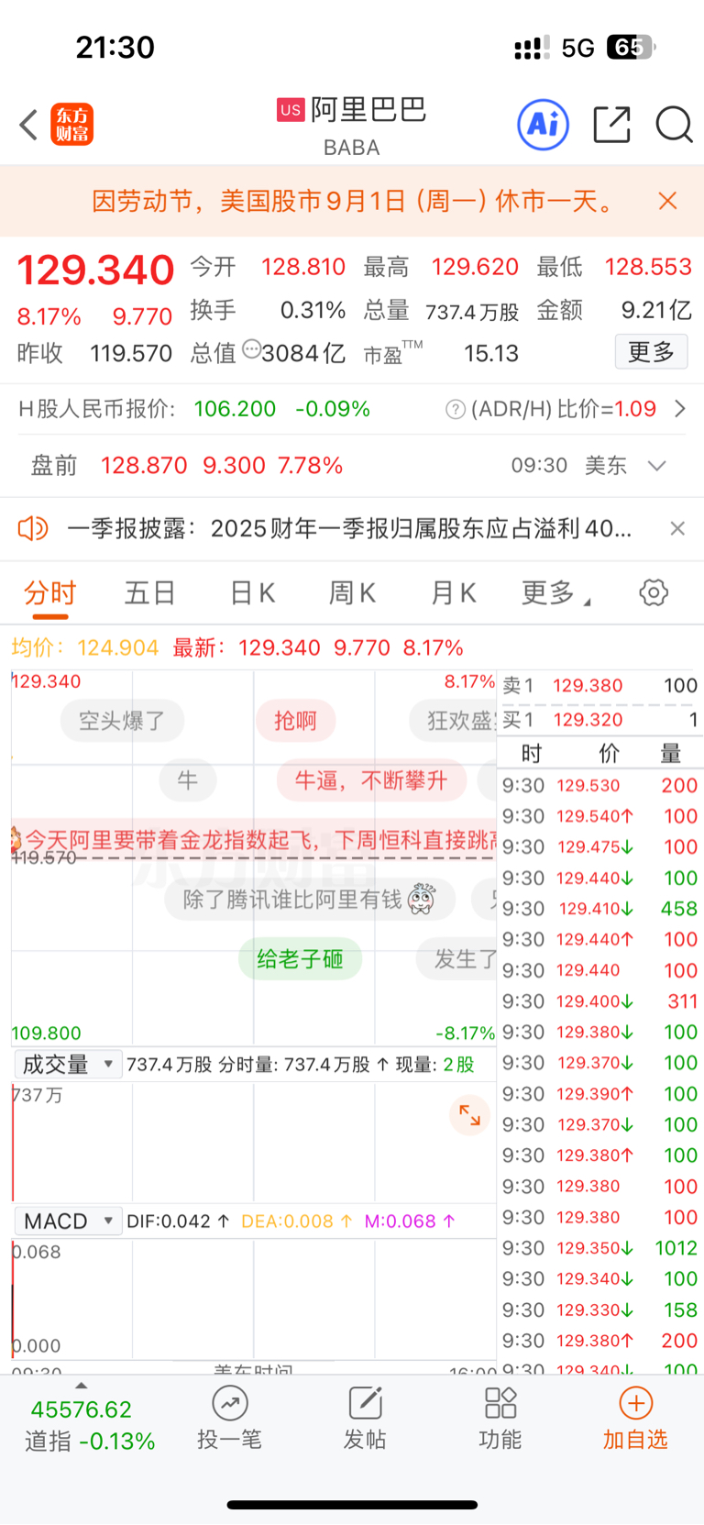Viewport: 704px width, 1525px height.
Task: Read the 一季报披露 news headline
Action: (x=349, y=528)
